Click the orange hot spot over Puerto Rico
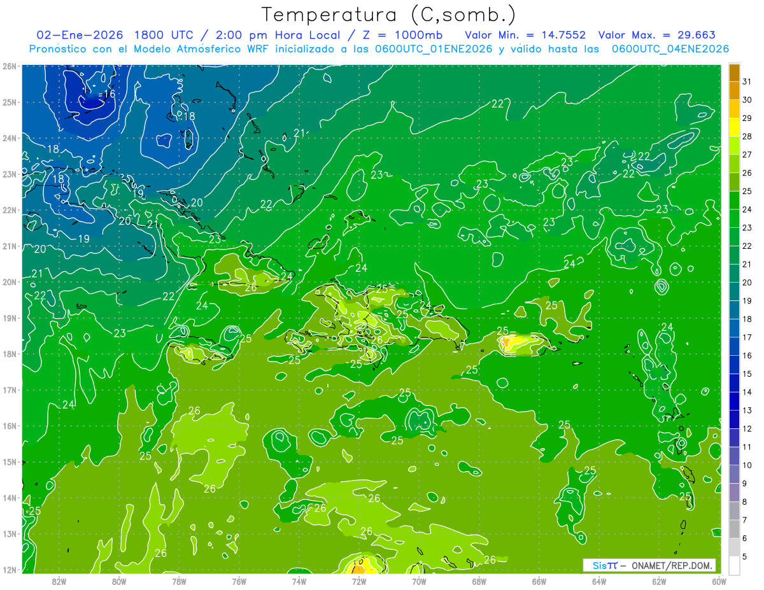This screenshot has width=764, height=590. [x=508, y=344]
